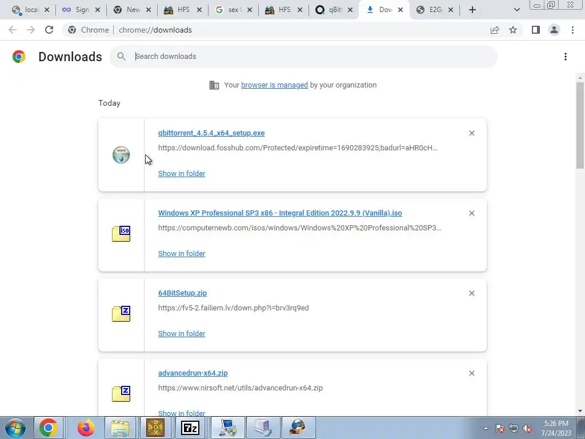Screen dimensions: 585x439
Task: Remove 64BitSetup.zip from the list
Action: coord(471,293)
